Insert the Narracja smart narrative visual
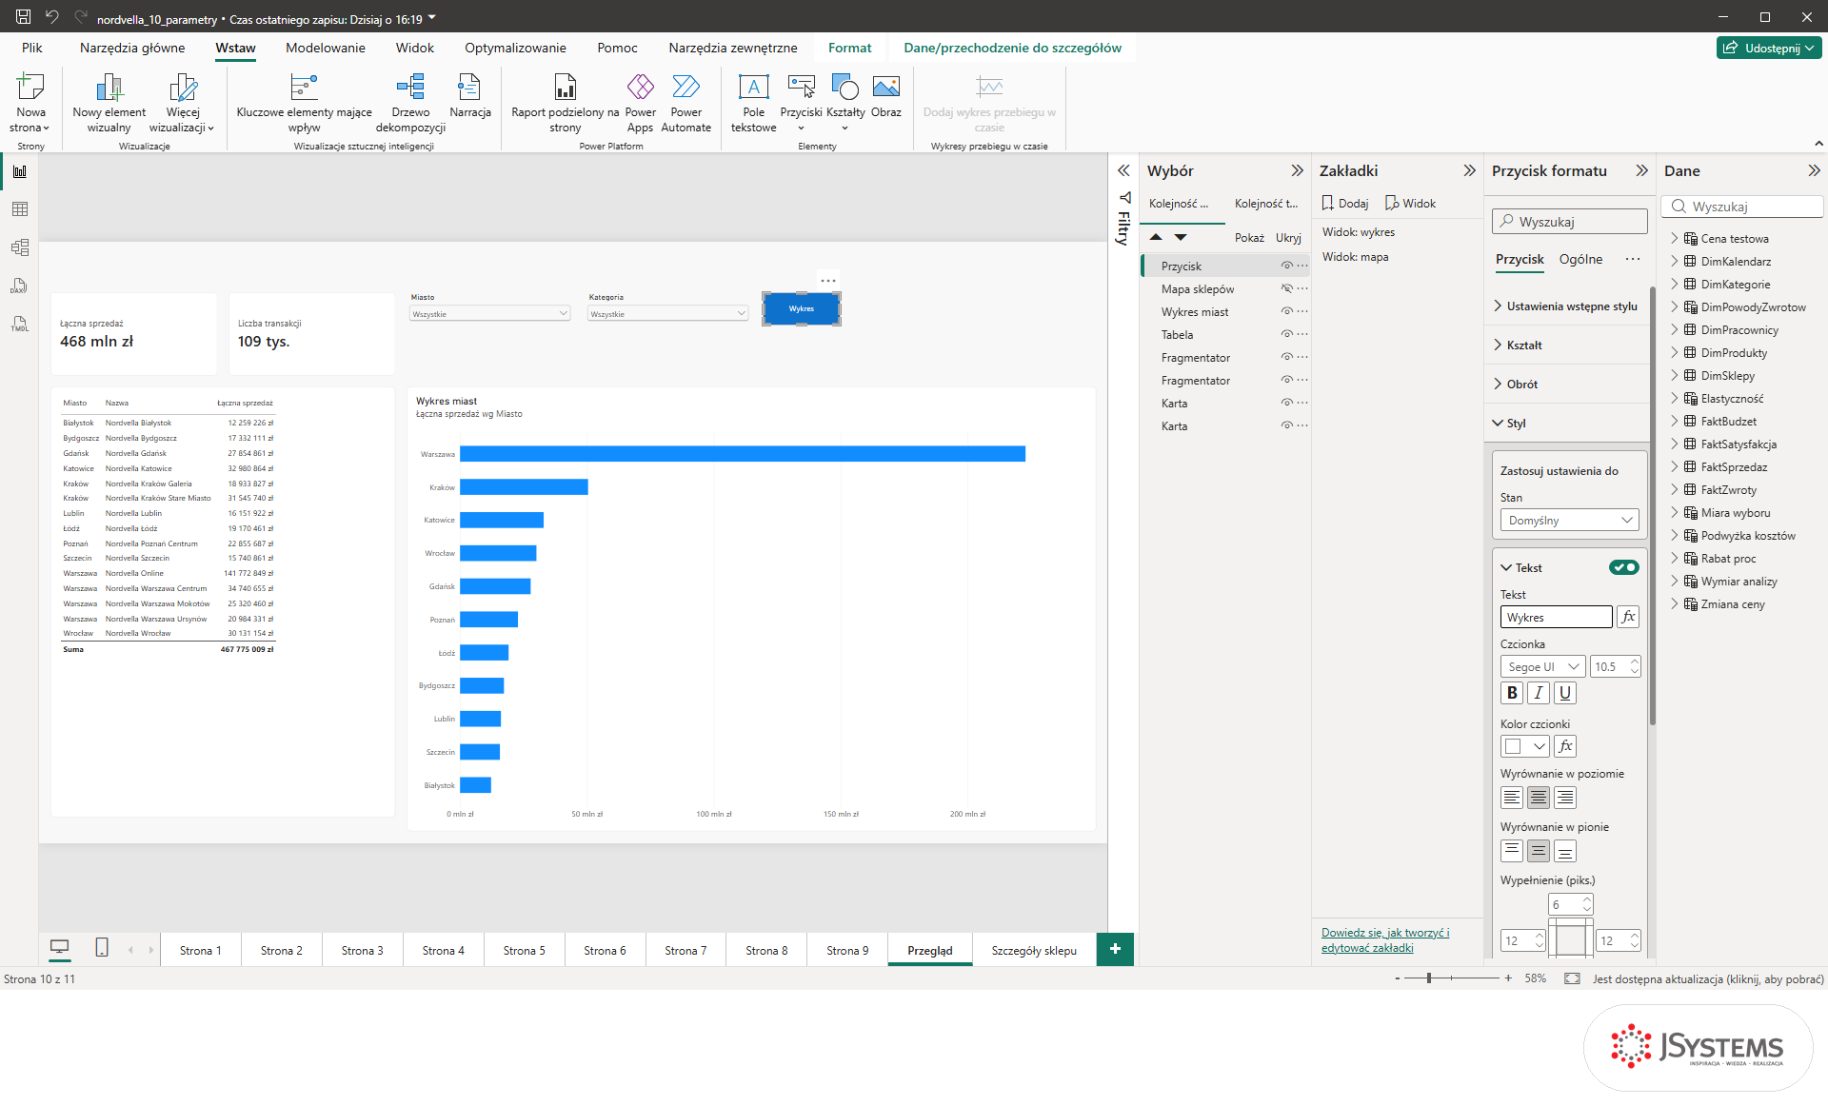Screen dimensions: 1828x1106 pos(469,96)
